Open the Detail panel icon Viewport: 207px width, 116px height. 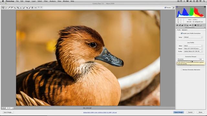(182, 25)
